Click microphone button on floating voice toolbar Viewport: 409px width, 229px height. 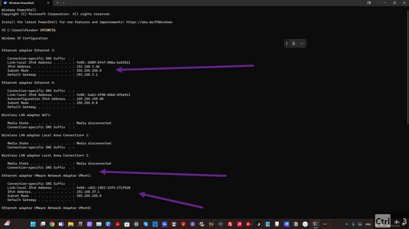tap(294, 43)
